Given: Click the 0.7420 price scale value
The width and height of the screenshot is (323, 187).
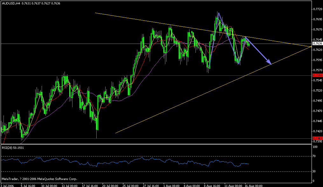Looking at the screenshot, I should (x=318, y=131).
